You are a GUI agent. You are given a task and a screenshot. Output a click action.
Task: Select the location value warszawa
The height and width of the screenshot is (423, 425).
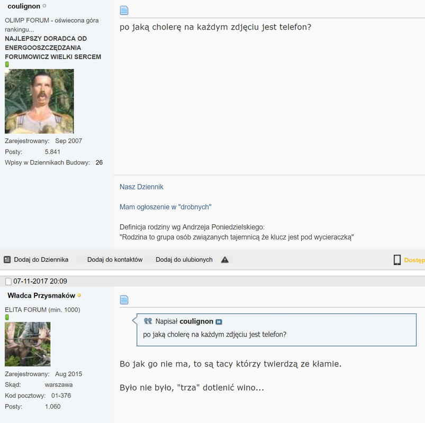click(x=59, y=385)
